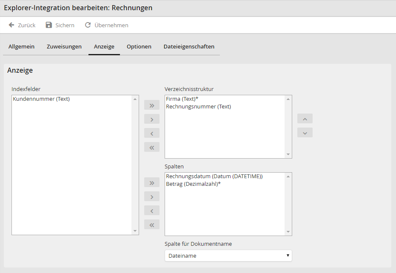Move selected directory entry down
Viewport: 396px width, 273px height.
pos(305,133)
